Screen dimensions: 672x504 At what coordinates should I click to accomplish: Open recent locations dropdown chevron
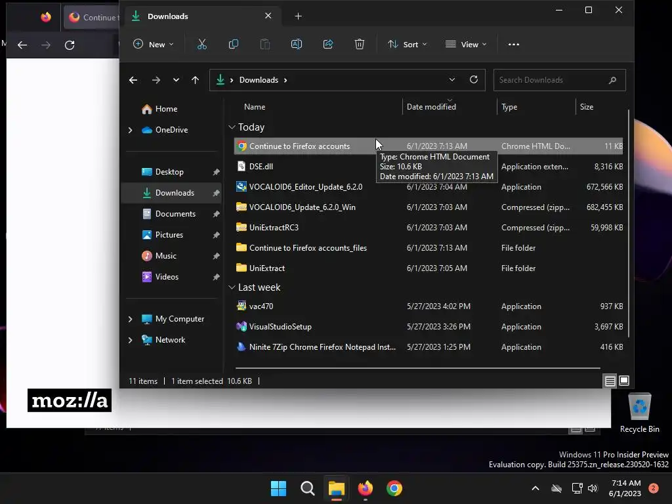(176, 80)
